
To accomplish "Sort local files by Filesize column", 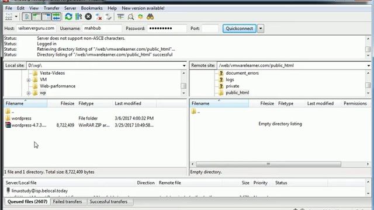I will (x=61, y=104).
